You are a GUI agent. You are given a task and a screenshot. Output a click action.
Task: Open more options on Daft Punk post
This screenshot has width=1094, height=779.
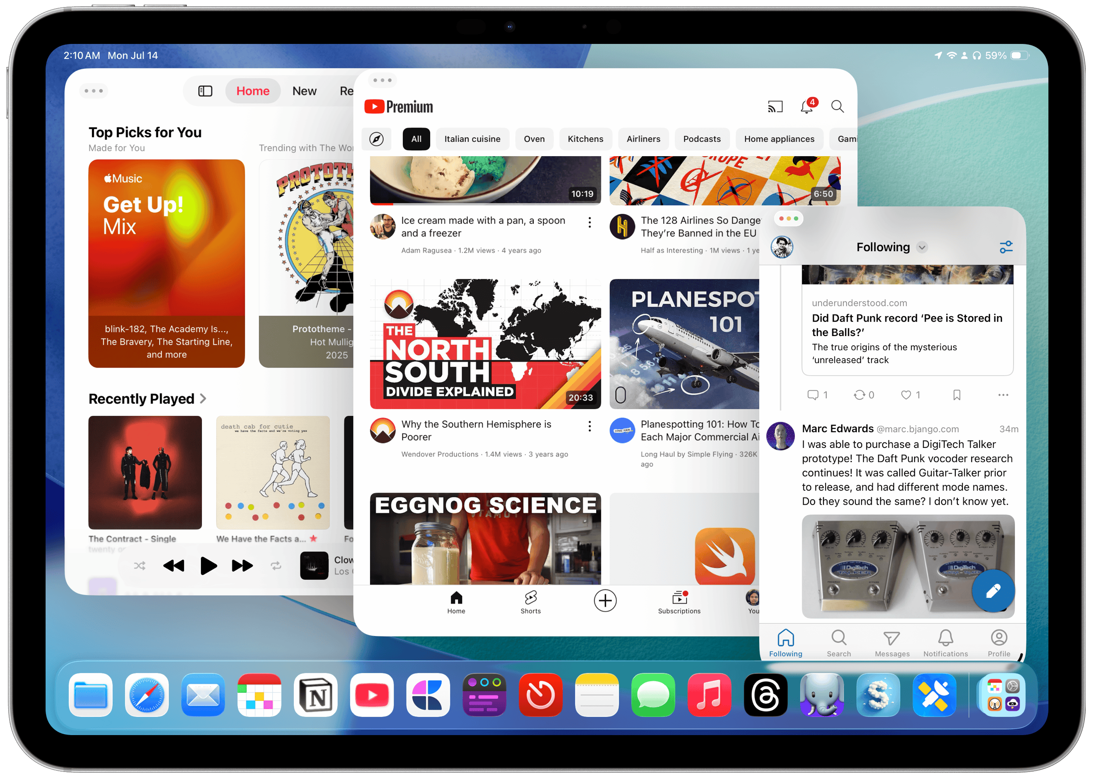pyautogui.click(x=1003, y=395)
